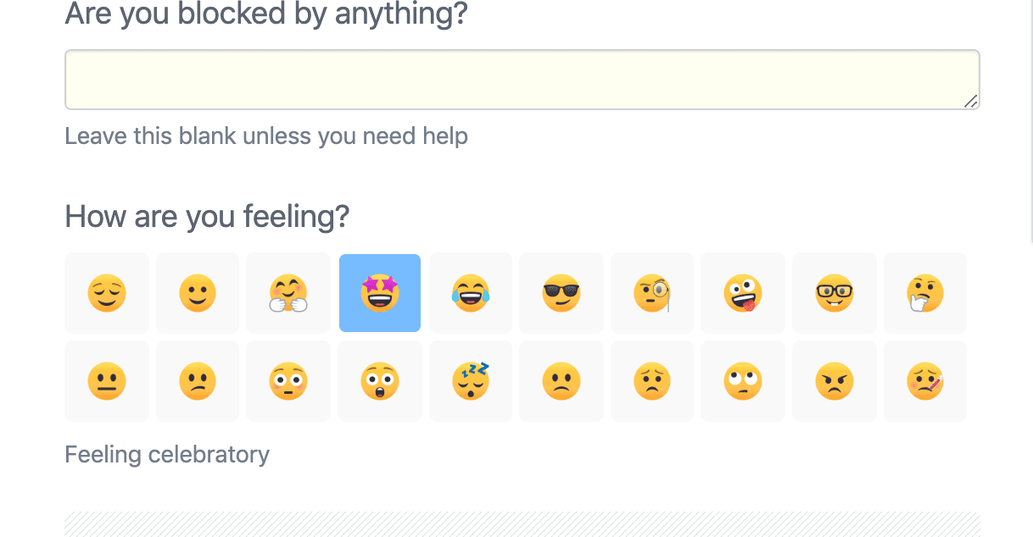
Task: Choose the eye-rolling face emoji
Action: 743,380
